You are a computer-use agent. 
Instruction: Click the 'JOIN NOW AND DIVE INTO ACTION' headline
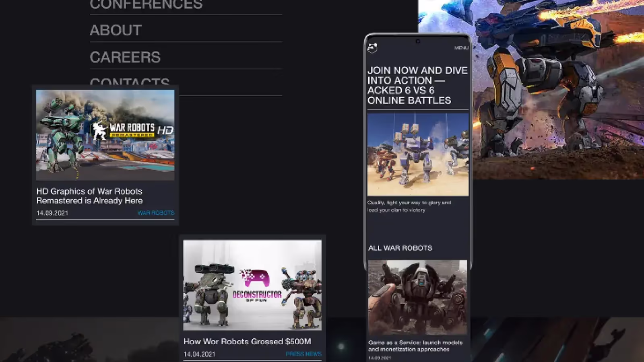[417, 85]
